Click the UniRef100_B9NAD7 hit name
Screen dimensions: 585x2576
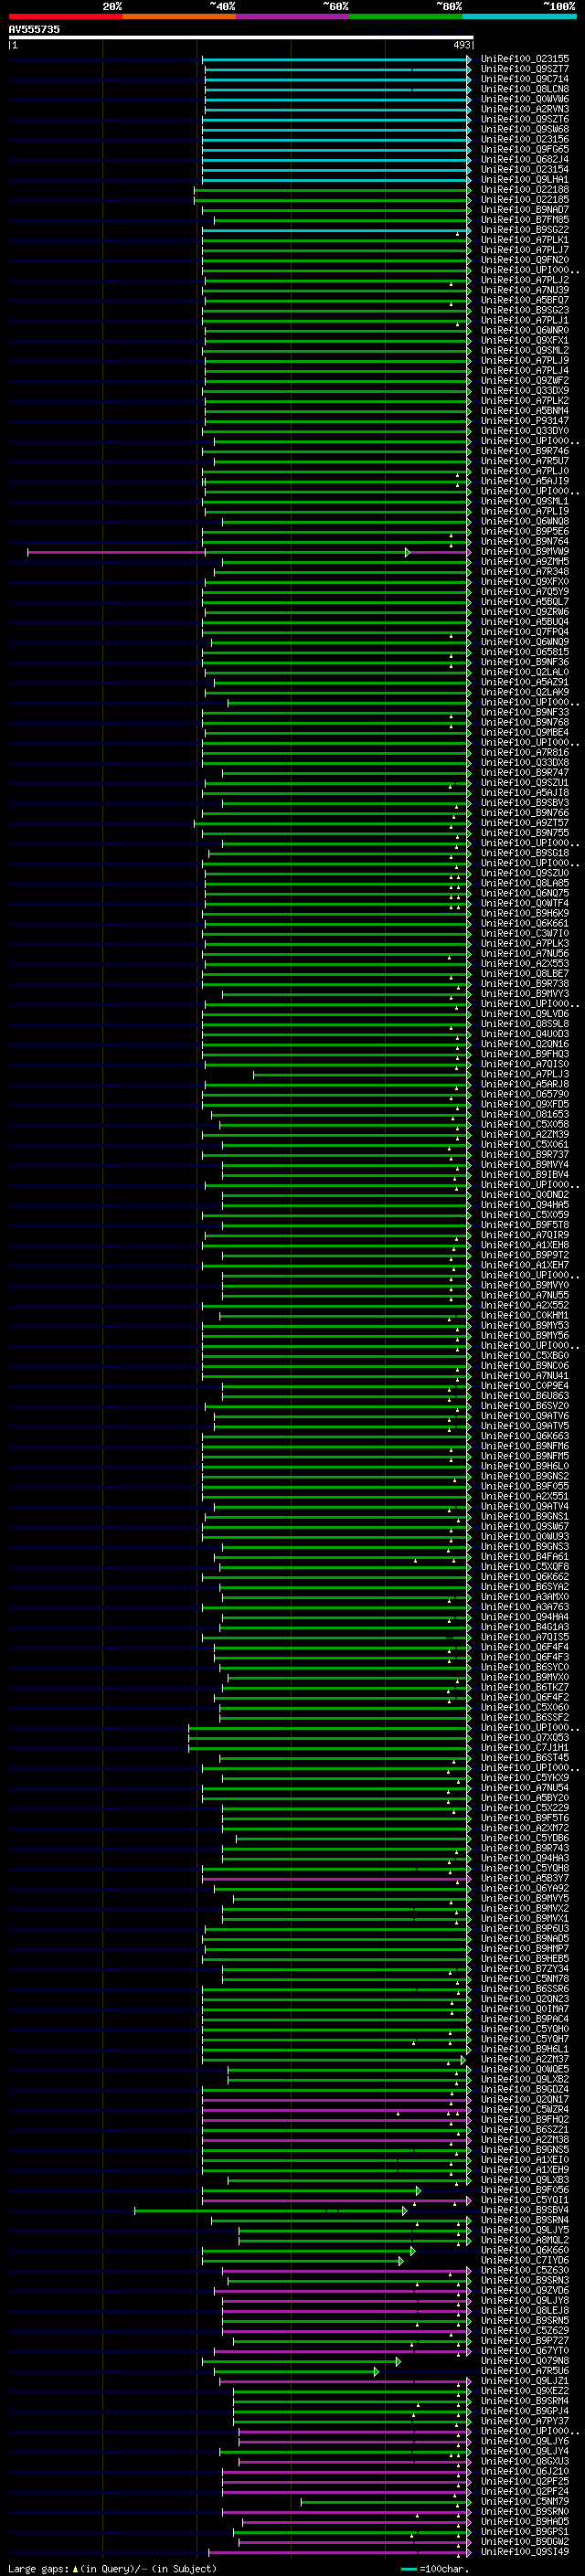(525, 210)
